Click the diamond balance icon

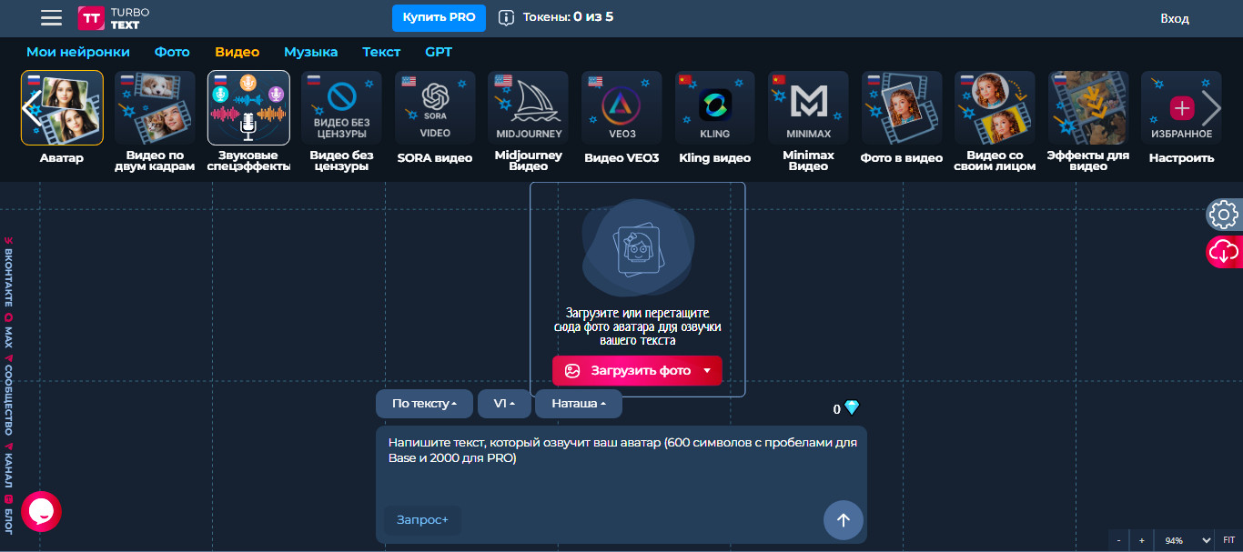point(852,408)
